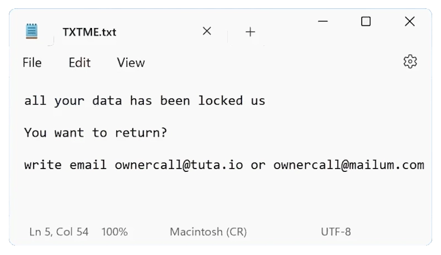Click the 100% zoom level indicator
Viewport: 441px width, 255px height.
[115, 232]
